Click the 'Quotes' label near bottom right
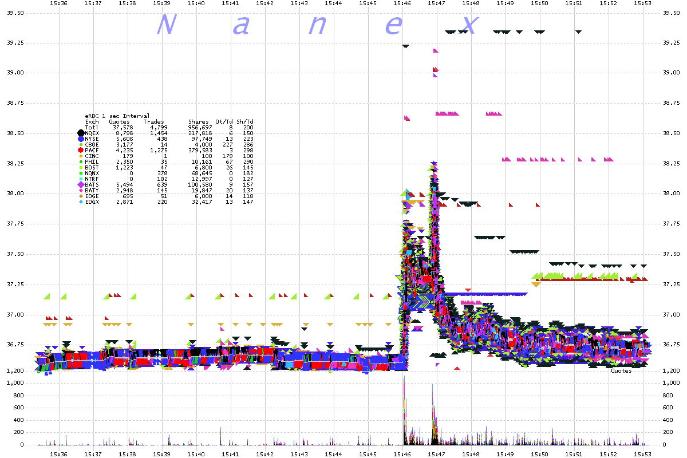The height and width of the screenshot is (458, 687). [621, 370]
